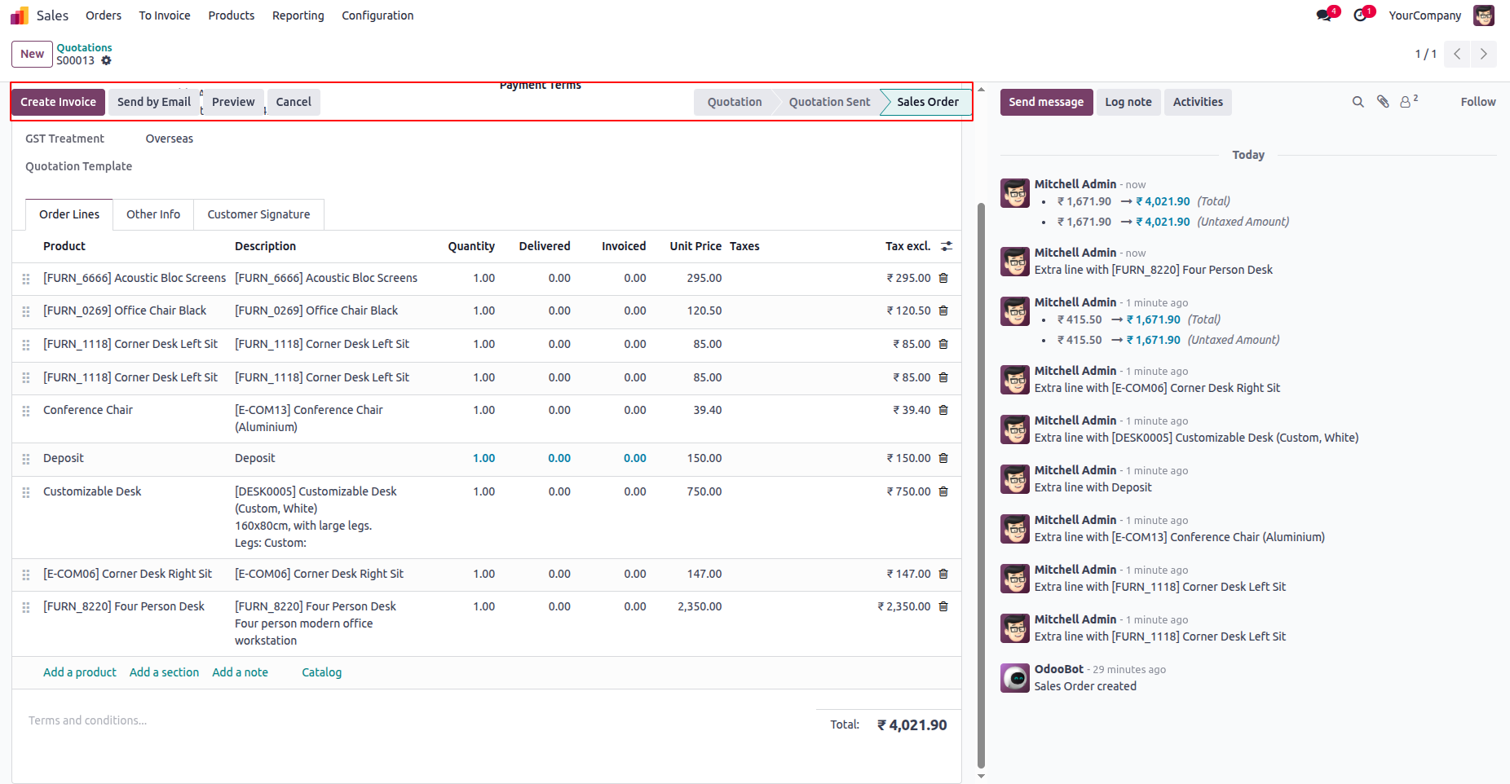Click the Sales Order created message
This screenshot has width=1510, height=784.
[1085, 686]
